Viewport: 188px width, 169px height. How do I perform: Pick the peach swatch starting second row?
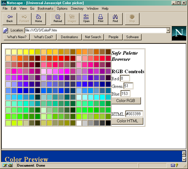pyautogui.click(x=8, y=58)
